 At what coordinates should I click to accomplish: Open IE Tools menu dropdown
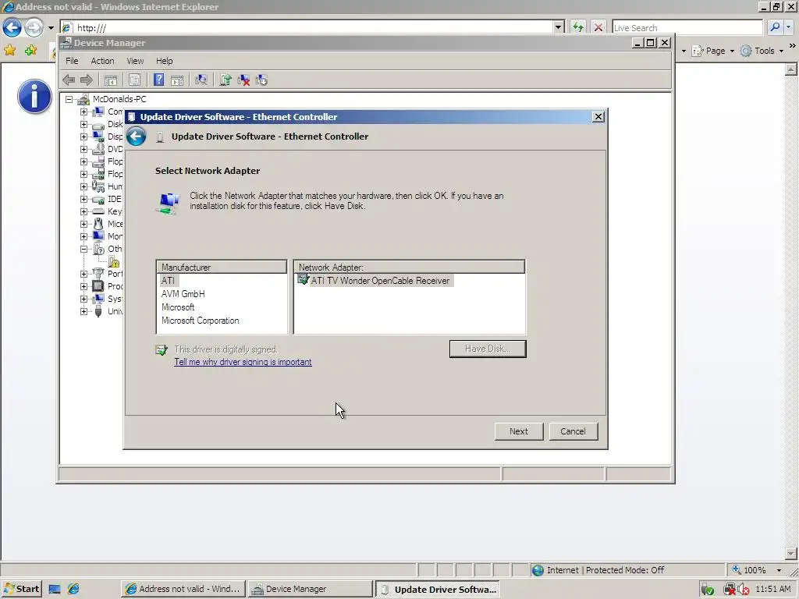762,51
